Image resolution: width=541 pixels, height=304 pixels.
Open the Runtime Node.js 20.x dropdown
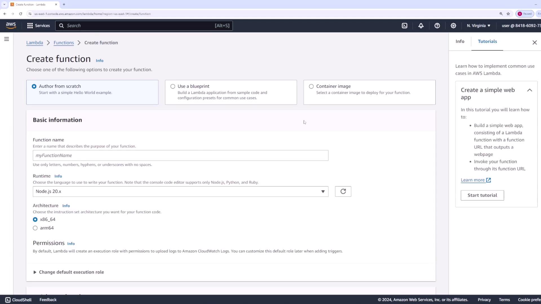[x=180, y=191]
